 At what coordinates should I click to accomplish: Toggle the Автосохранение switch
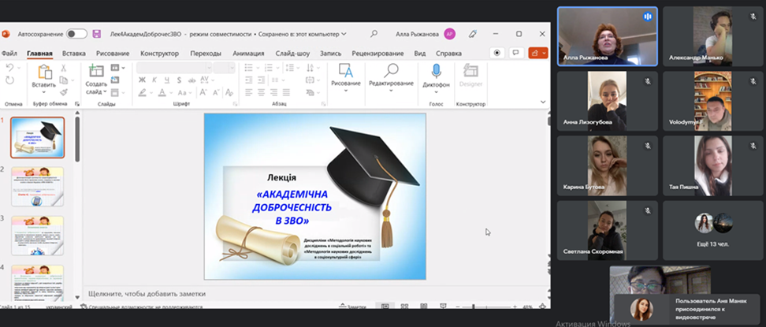(x=76, y=34)
